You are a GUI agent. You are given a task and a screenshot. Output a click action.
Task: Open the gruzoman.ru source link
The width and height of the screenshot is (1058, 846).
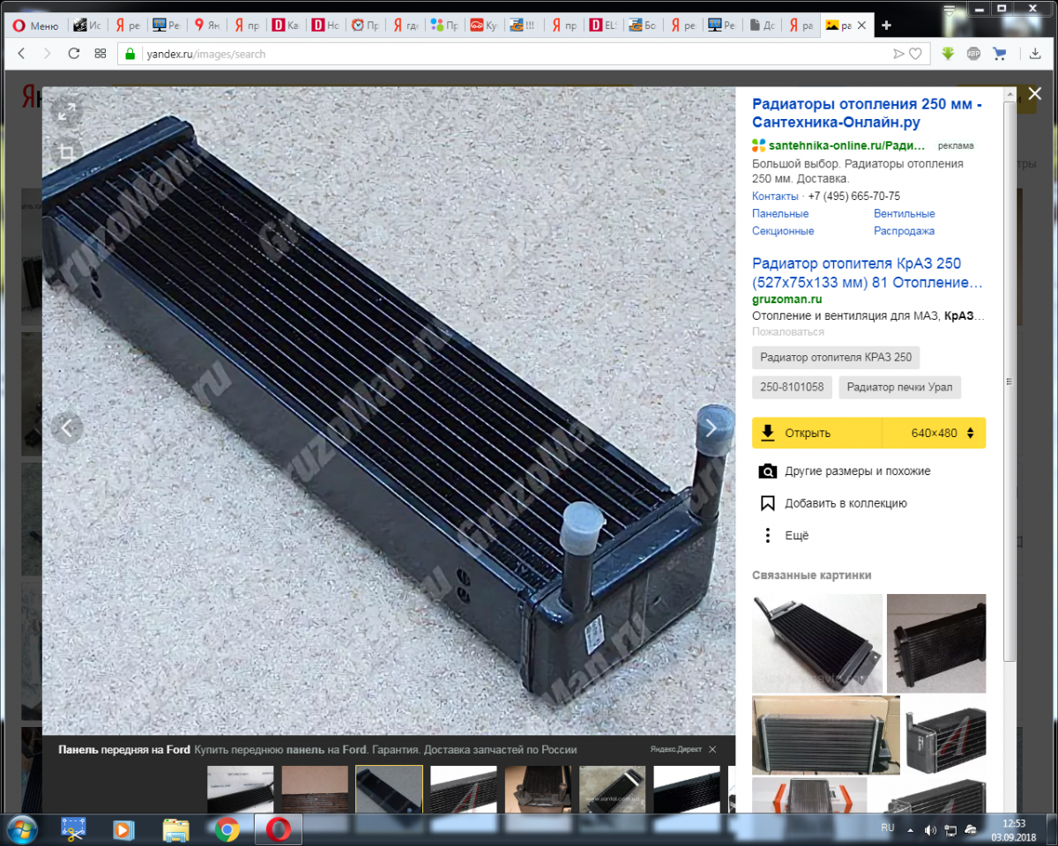786,299
